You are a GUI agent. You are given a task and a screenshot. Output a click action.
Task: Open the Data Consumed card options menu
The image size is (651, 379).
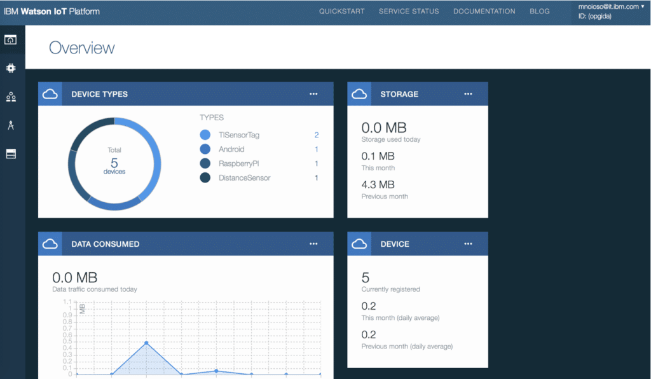313,244
